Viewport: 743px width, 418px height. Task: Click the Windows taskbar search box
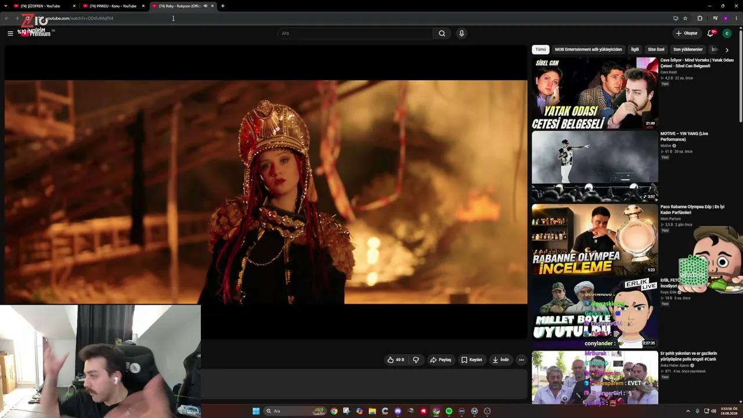pos(294,411)
